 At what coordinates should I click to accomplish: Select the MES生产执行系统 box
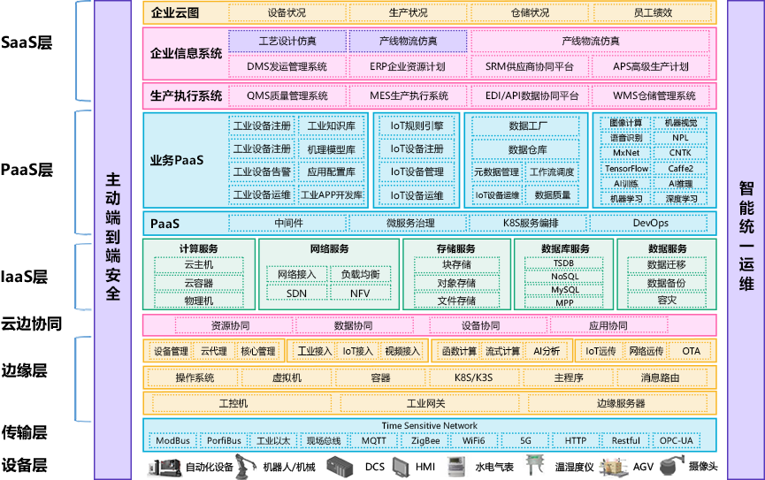[x=409, y=95]
